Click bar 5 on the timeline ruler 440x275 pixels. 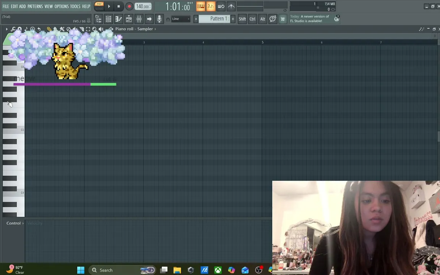pos(263,42)
